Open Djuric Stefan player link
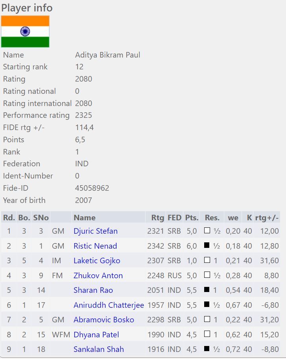The image size is (286, 359). [96, 231]
